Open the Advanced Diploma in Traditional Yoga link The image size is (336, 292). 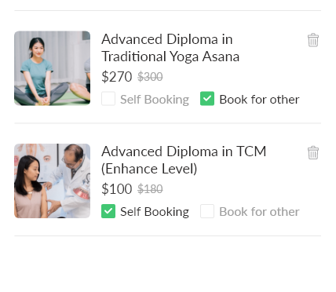170,48
